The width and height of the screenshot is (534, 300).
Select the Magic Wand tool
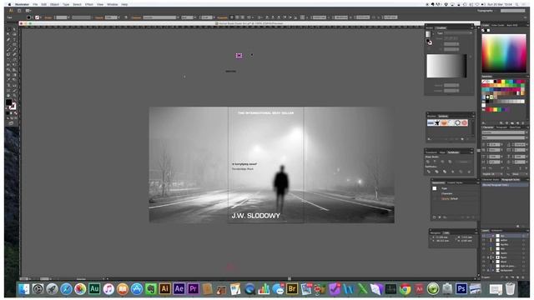pyautogui.click(x=8, y=34)
